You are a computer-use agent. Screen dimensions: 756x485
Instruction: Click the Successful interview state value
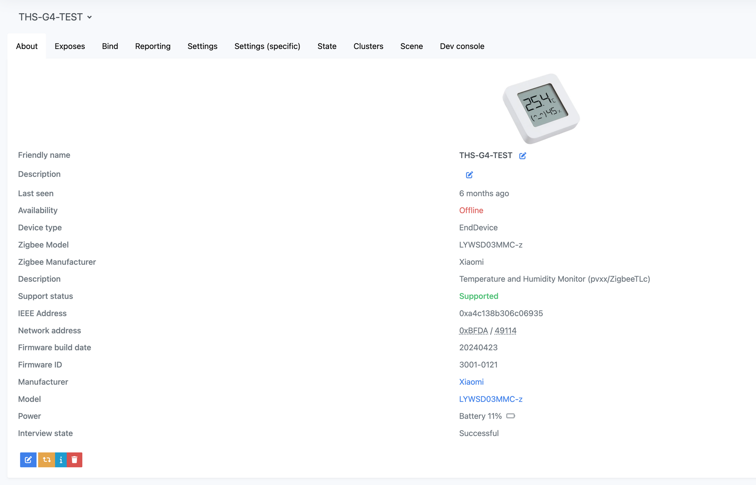coord(479,433)
